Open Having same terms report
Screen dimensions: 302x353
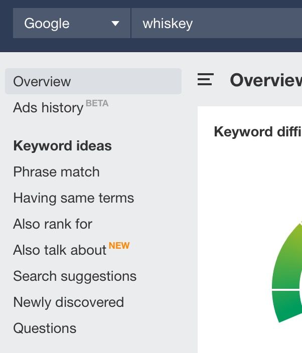click(74, 198)
